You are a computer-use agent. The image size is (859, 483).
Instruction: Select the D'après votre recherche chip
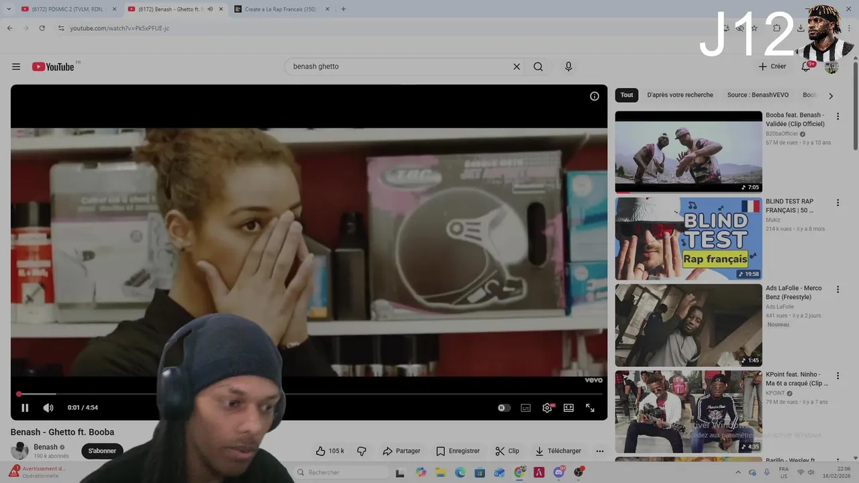point(680,95)
